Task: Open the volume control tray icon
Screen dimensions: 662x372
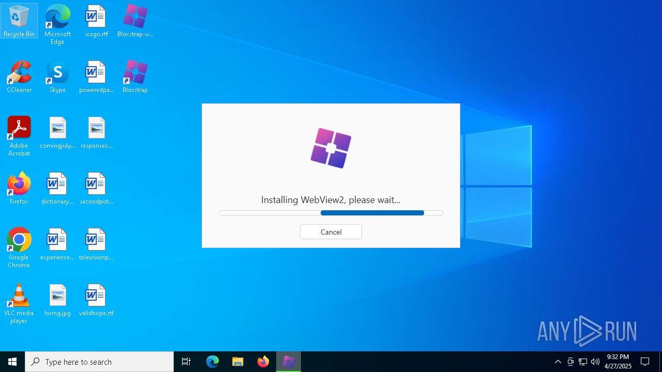Action: point(595,362)
